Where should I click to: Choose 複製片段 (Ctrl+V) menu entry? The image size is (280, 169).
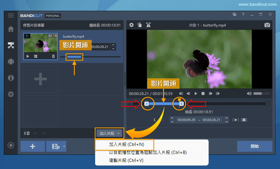[126, 161]
